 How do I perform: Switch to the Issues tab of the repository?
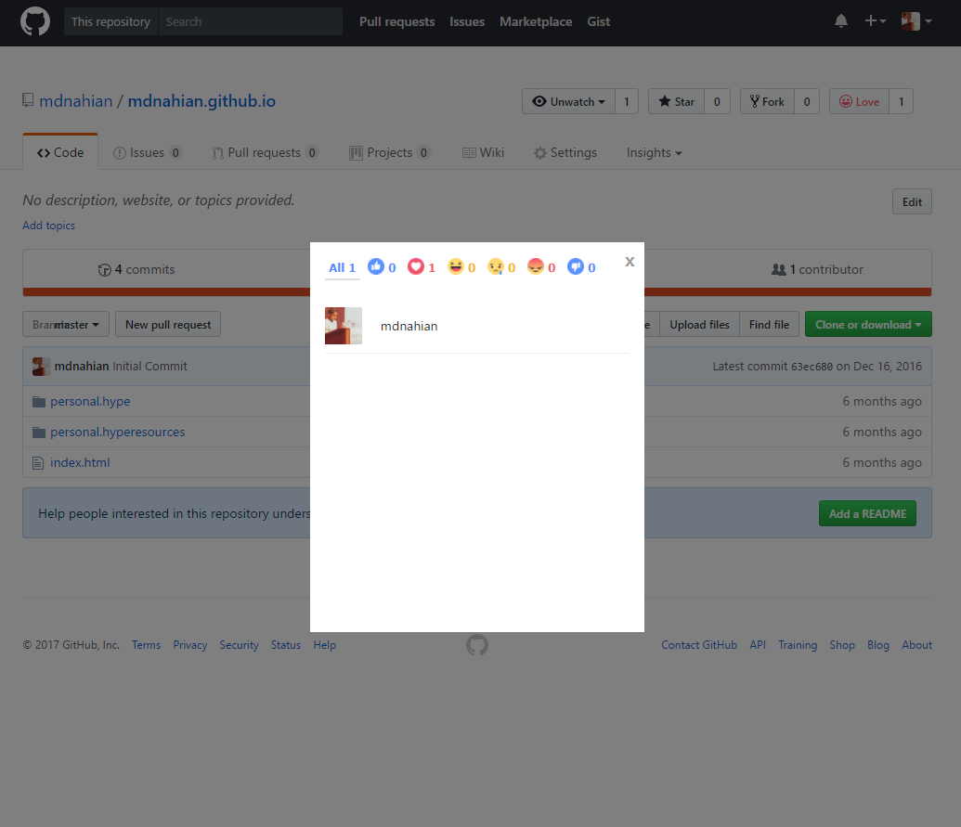point(147,152)
